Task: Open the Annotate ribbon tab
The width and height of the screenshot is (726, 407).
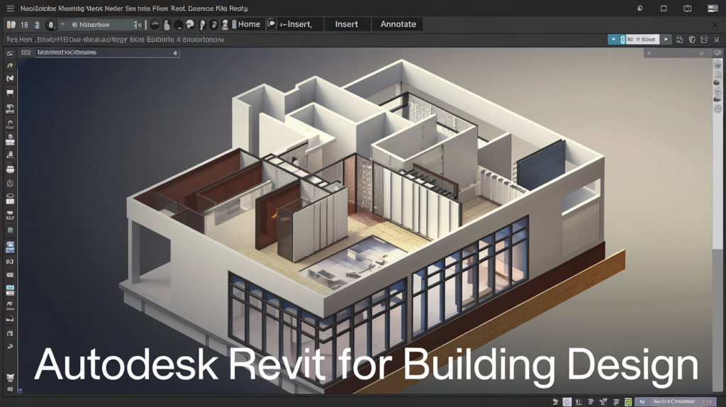Action: click(398, 24)
